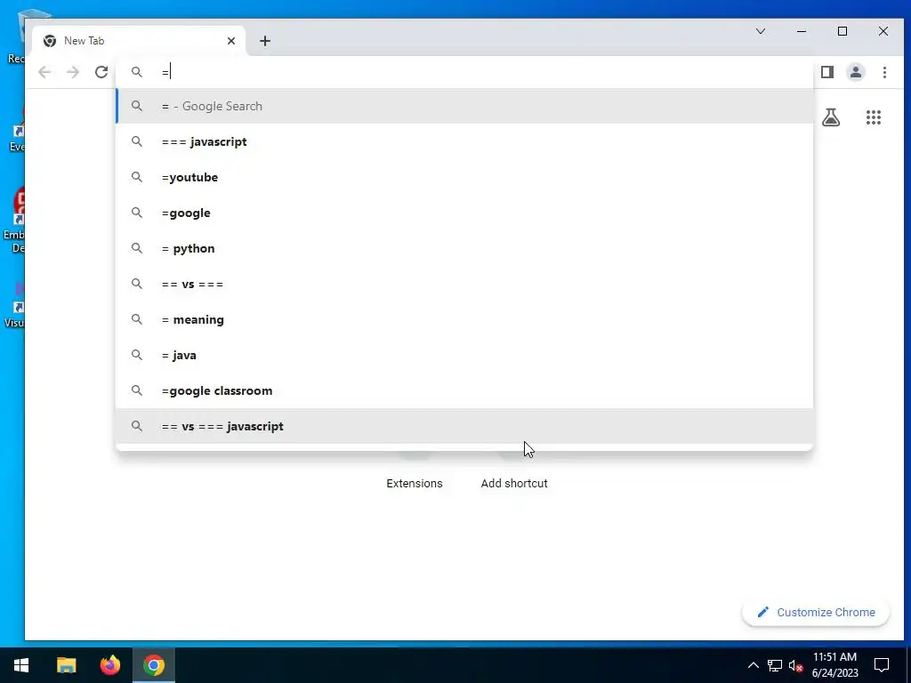Open the tab search chevron
This screenshot has height=683, width=911.
coord(761,31)
